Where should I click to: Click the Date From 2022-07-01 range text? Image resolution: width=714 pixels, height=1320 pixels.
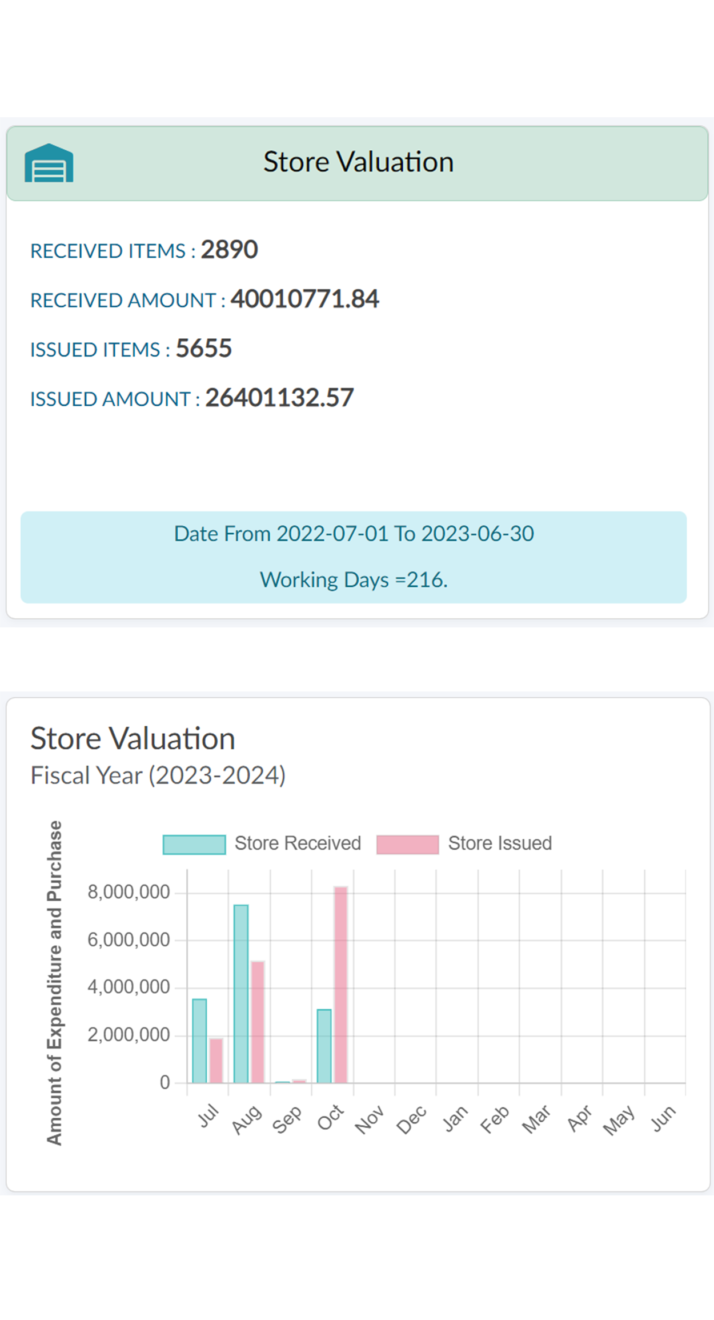354,534
